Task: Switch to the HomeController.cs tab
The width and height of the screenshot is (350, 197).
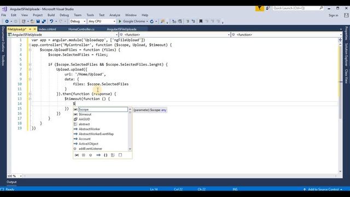Action: click(81, 29)
